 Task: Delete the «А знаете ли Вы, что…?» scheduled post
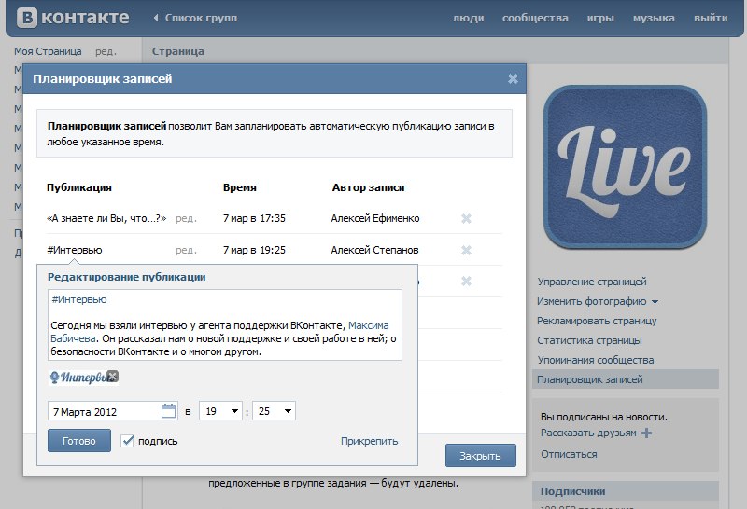tap(466, 218)
